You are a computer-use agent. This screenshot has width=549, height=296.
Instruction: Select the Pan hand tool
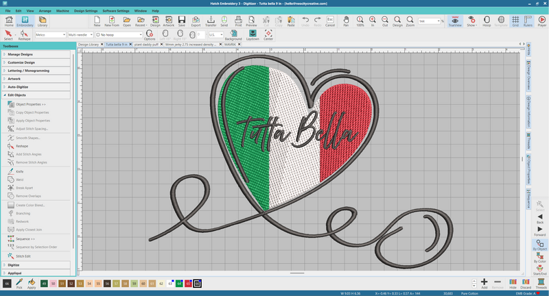pyautogui.click(x=346, y=21)
